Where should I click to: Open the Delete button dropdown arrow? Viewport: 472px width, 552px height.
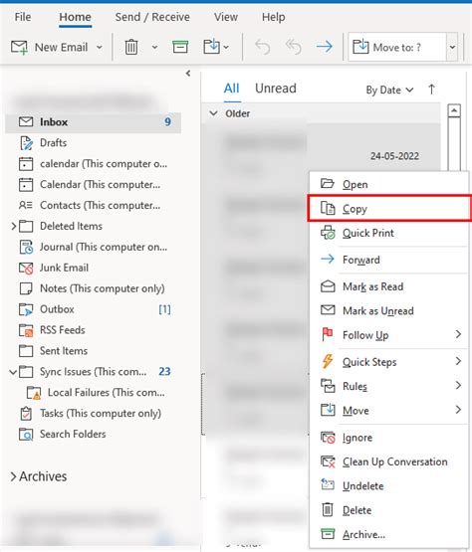[x=154, y=47]
